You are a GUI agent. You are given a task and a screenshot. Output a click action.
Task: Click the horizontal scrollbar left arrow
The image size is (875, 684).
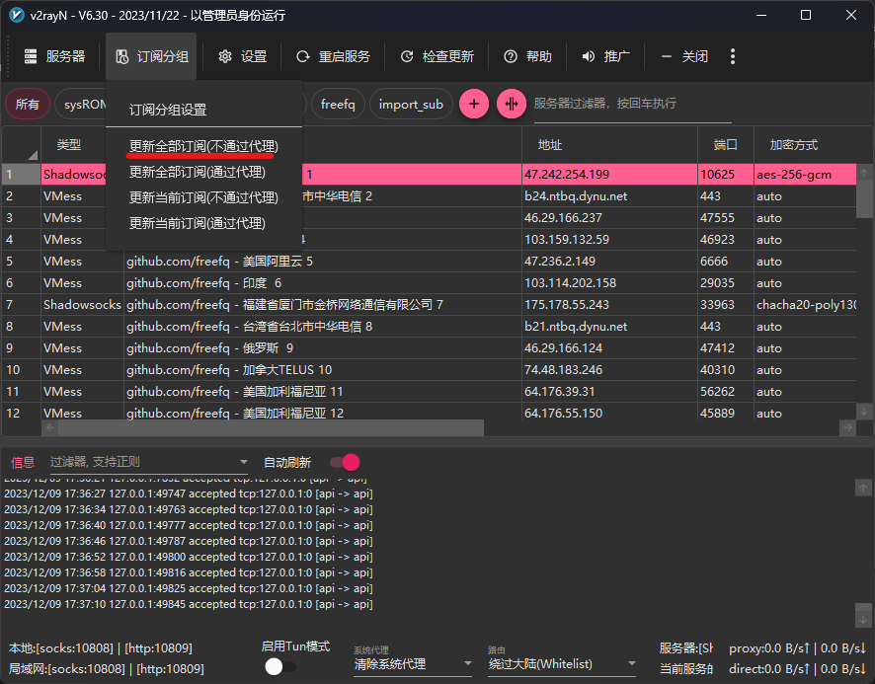tap(50, 428)
